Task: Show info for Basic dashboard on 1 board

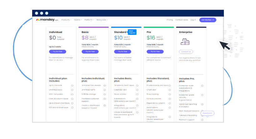Action: 105,106
